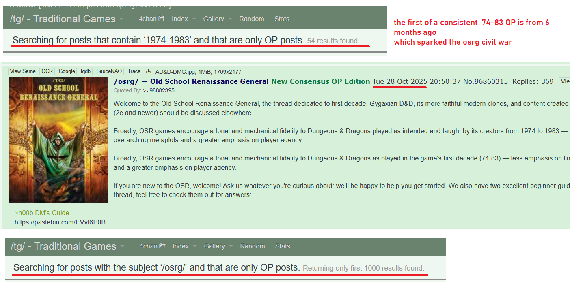Expand Gallery dropdown caret above the '/osrg/' subject search
570x282 pixels.
click(231, 246)
